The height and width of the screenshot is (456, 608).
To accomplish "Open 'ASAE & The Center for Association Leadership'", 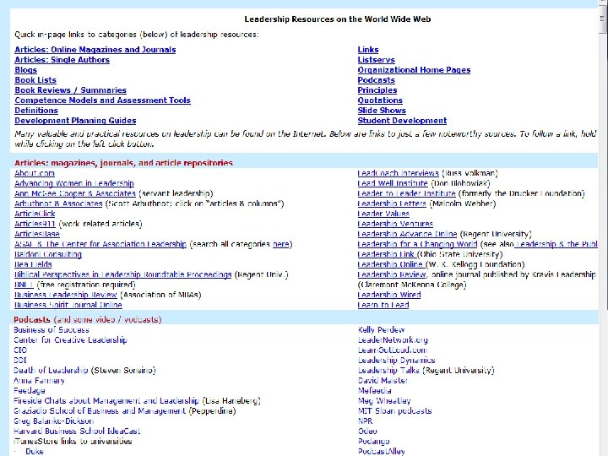I will point(100,243).
